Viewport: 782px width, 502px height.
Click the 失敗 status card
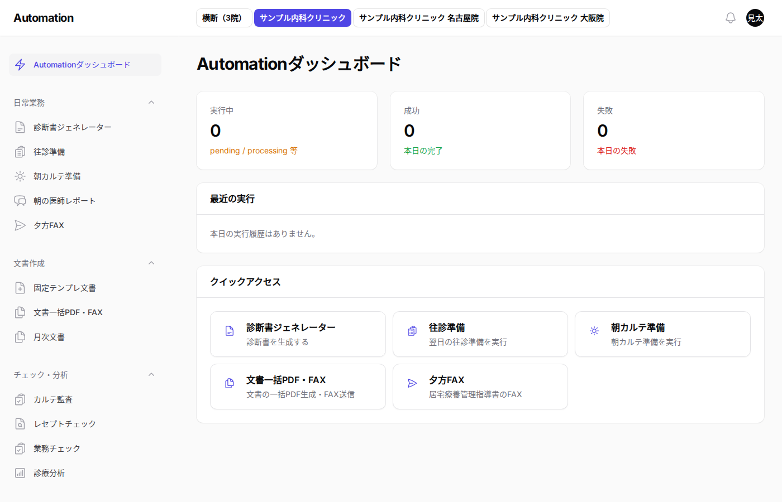674,131
